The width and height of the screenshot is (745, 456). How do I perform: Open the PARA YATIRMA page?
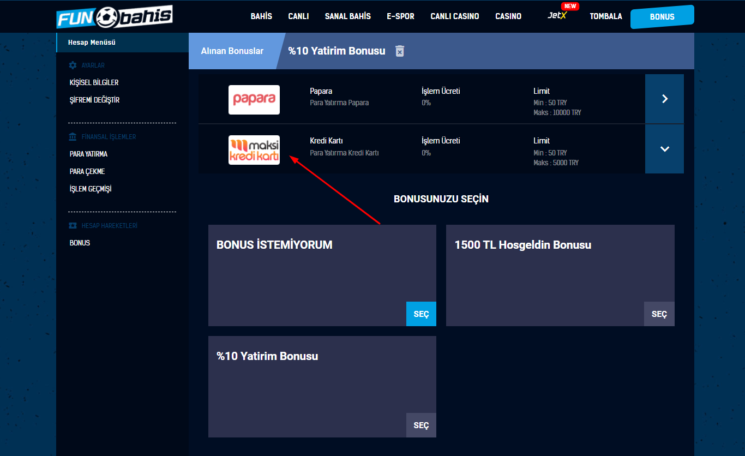pyautogui.click(x=88, y=154)
